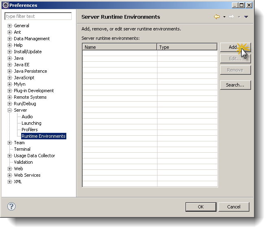Click the Search... button
271x234 pixels.
coord(236,85)
